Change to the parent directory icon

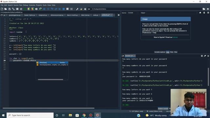[208, 9]
